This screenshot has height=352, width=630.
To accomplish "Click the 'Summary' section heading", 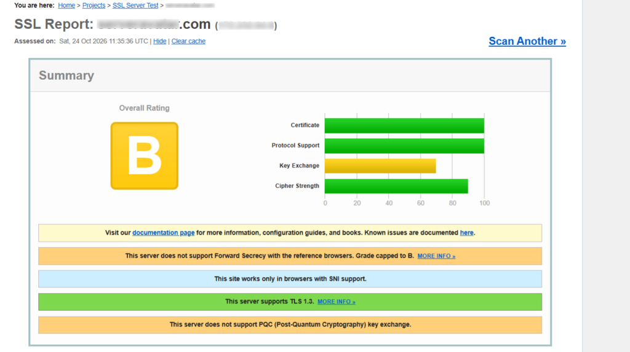I will 66,75.
